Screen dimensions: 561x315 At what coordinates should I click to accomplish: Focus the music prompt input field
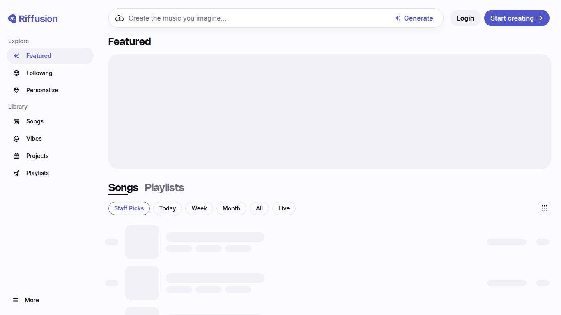255,18
